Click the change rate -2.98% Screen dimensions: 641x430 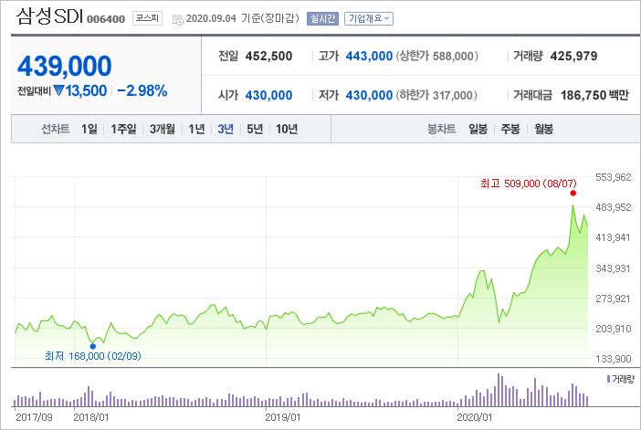[142, 90]
